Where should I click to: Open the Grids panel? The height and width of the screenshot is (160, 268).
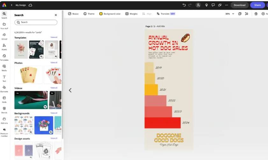(4, 99)
